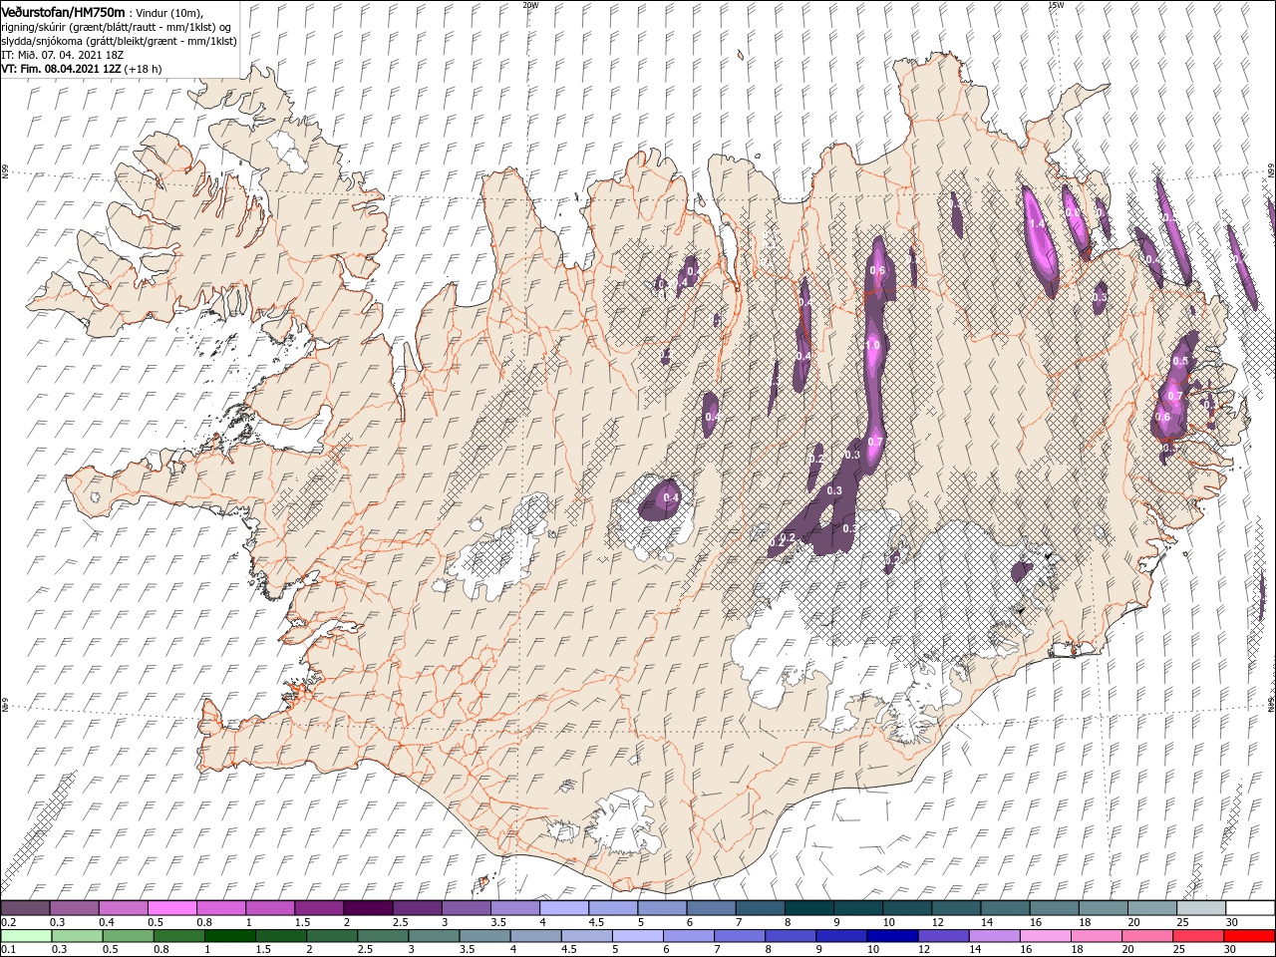Pick the snow scale swatch between 0.5 and 0.8
The width and height of the screenshot is (1276, 957).
point(171,907)
